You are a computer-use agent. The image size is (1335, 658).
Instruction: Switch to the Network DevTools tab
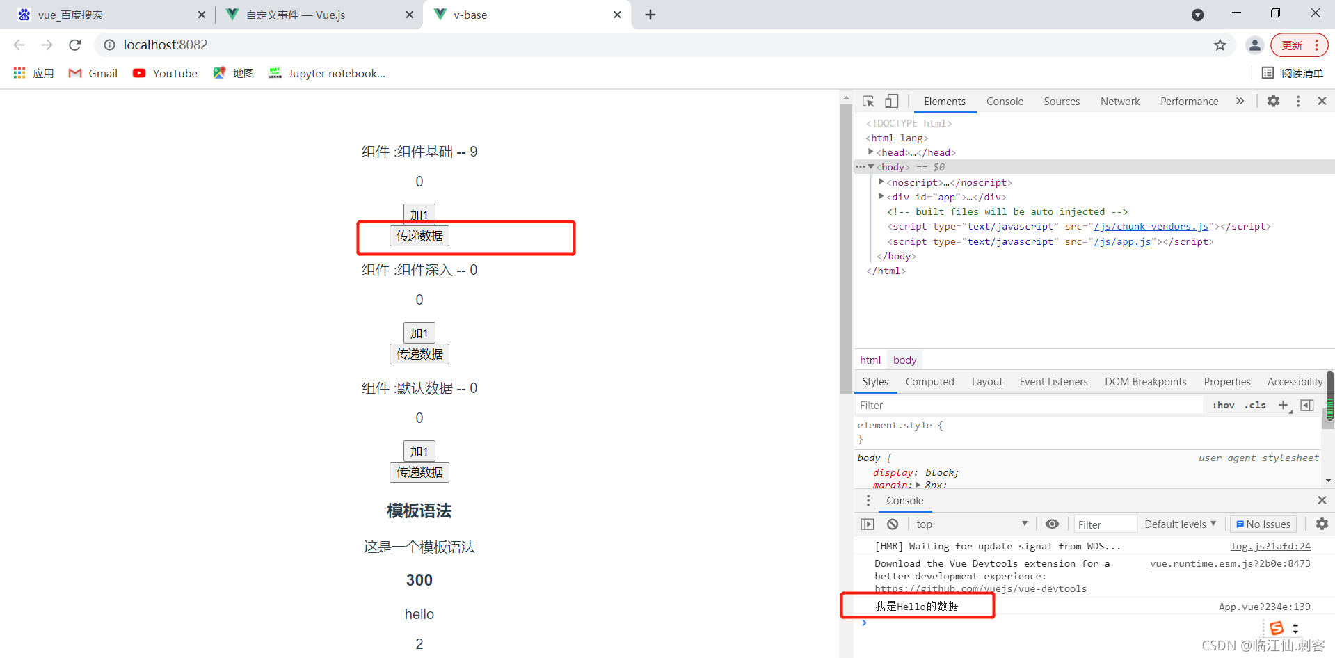[1120, 102]
